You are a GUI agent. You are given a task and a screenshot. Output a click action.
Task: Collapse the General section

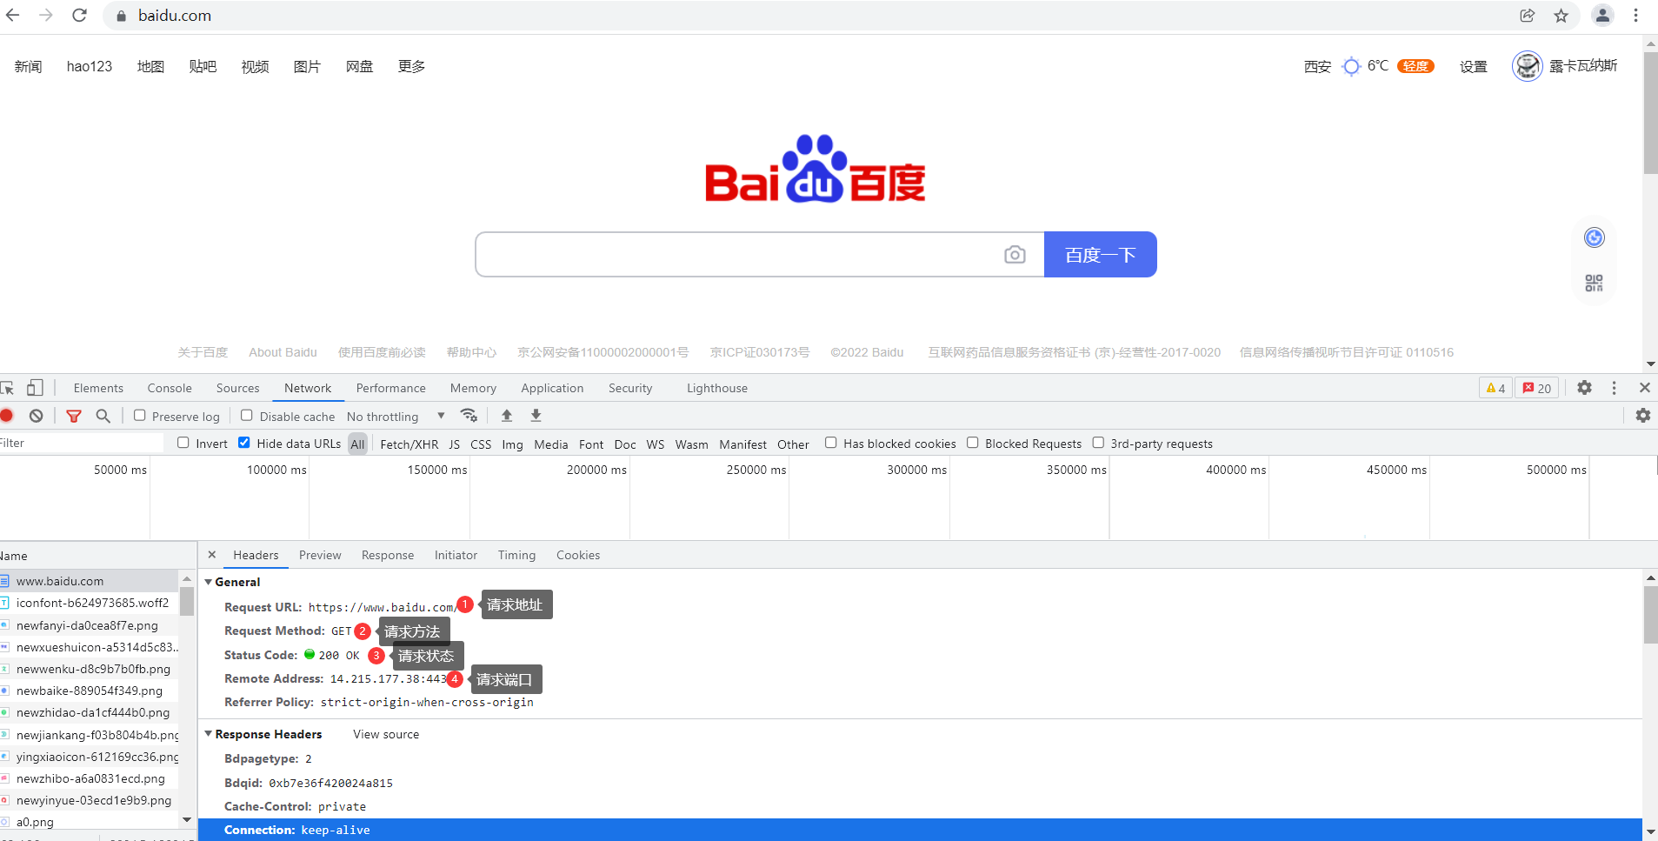coord(209,582)
